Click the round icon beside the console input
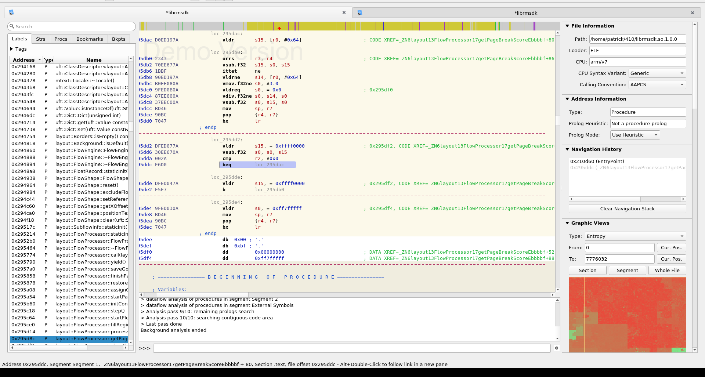705x377 pixels. tap(557, 348)
